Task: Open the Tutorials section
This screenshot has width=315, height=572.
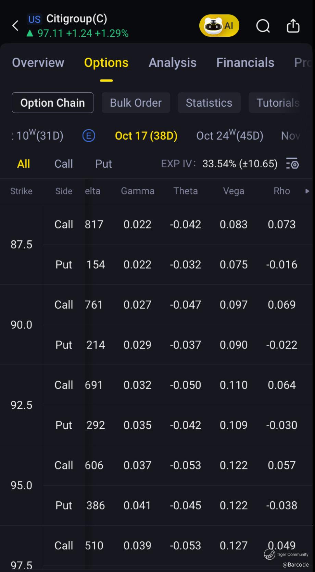Action: pyautogui.click(x=278, y=103)
